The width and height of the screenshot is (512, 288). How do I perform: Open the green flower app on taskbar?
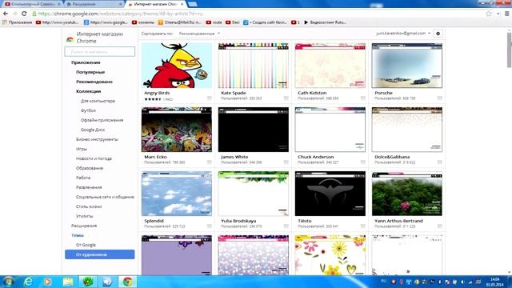[x=87, y=282]
